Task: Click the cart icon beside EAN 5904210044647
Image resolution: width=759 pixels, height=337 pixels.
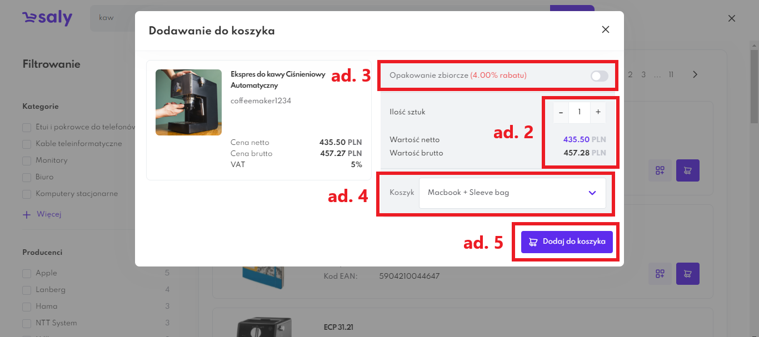Action: (x=687, y=274)
